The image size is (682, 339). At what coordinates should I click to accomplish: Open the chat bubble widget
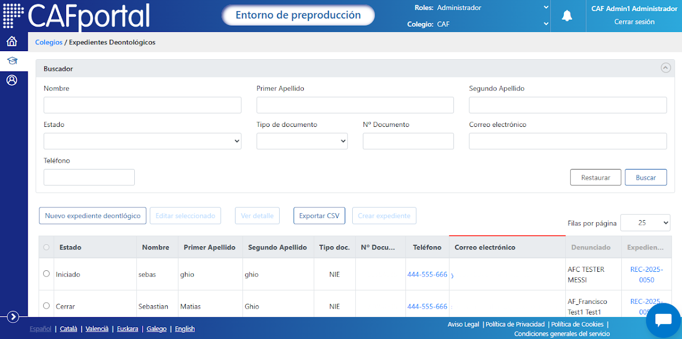663,320
